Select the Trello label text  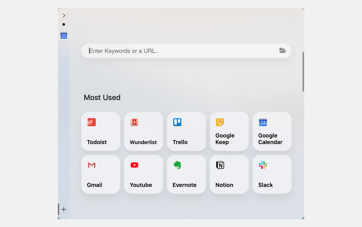tap(180, 142)
